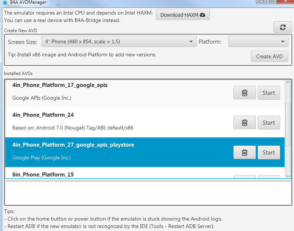Click the empty log output area below list
Image resolution: width=294 pixels, height=231 pixels.
(148, 193)
